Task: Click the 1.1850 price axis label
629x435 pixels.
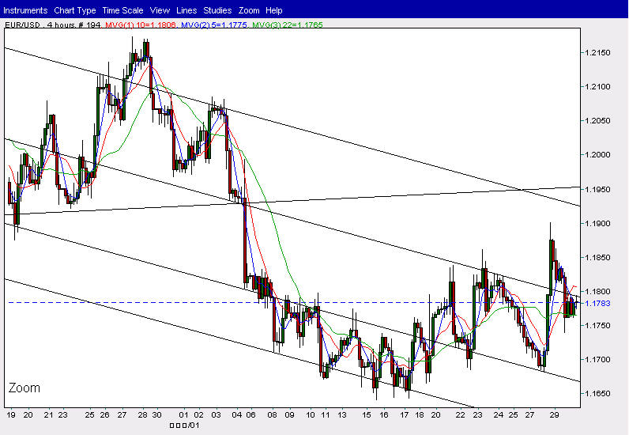Action: pyautogui.click(x=597, y=258)
